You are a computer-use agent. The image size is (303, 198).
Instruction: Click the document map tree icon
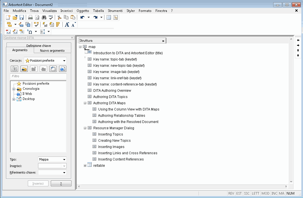click(115, 17)
